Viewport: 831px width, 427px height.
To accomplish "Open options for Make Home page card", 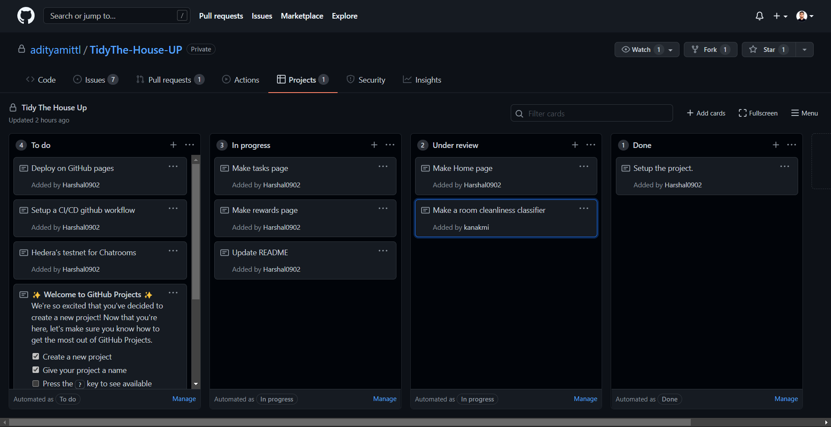I will pos(584,167).
